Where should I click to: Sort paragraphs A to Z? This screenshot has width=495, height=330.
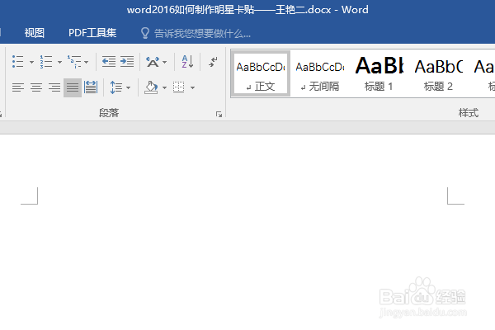click(187, 62)
